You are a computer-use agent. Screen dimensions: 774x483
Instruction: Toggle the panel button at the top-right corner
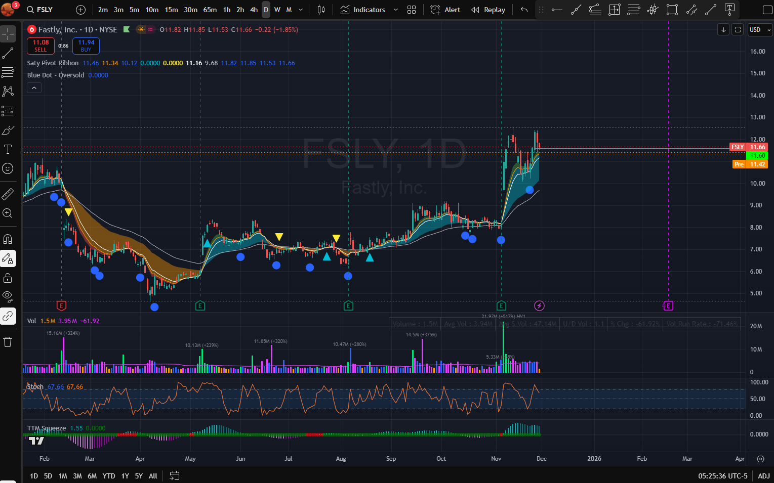767,10
